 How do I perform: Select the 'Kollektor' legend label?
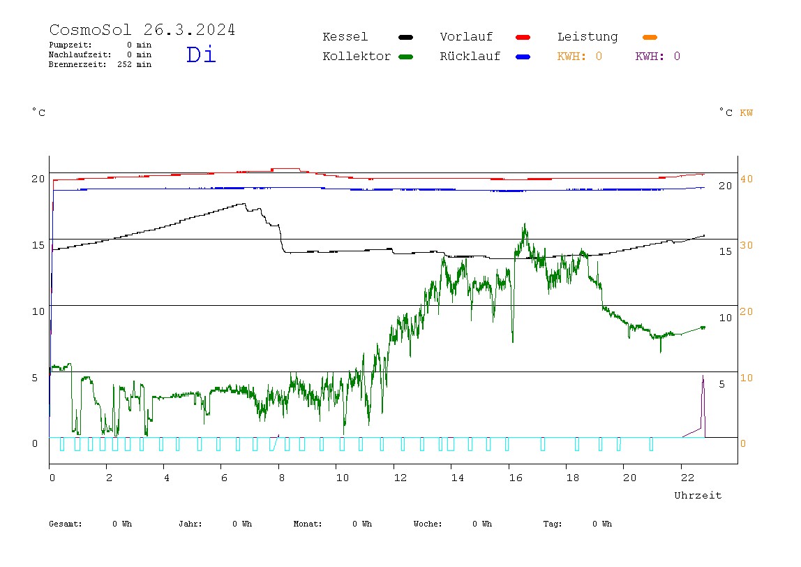point(357,57)
